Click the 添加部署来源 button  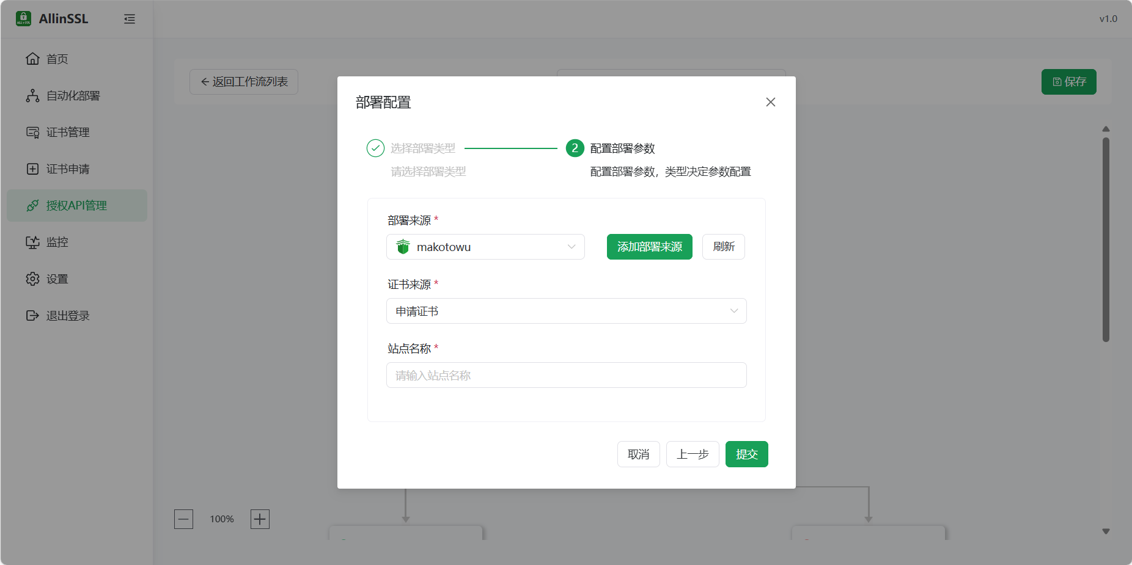pos(649,247)
